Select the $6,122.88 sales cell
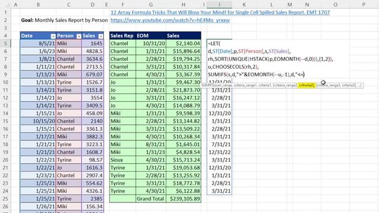The image size is (379, 213). pos(184,191)
